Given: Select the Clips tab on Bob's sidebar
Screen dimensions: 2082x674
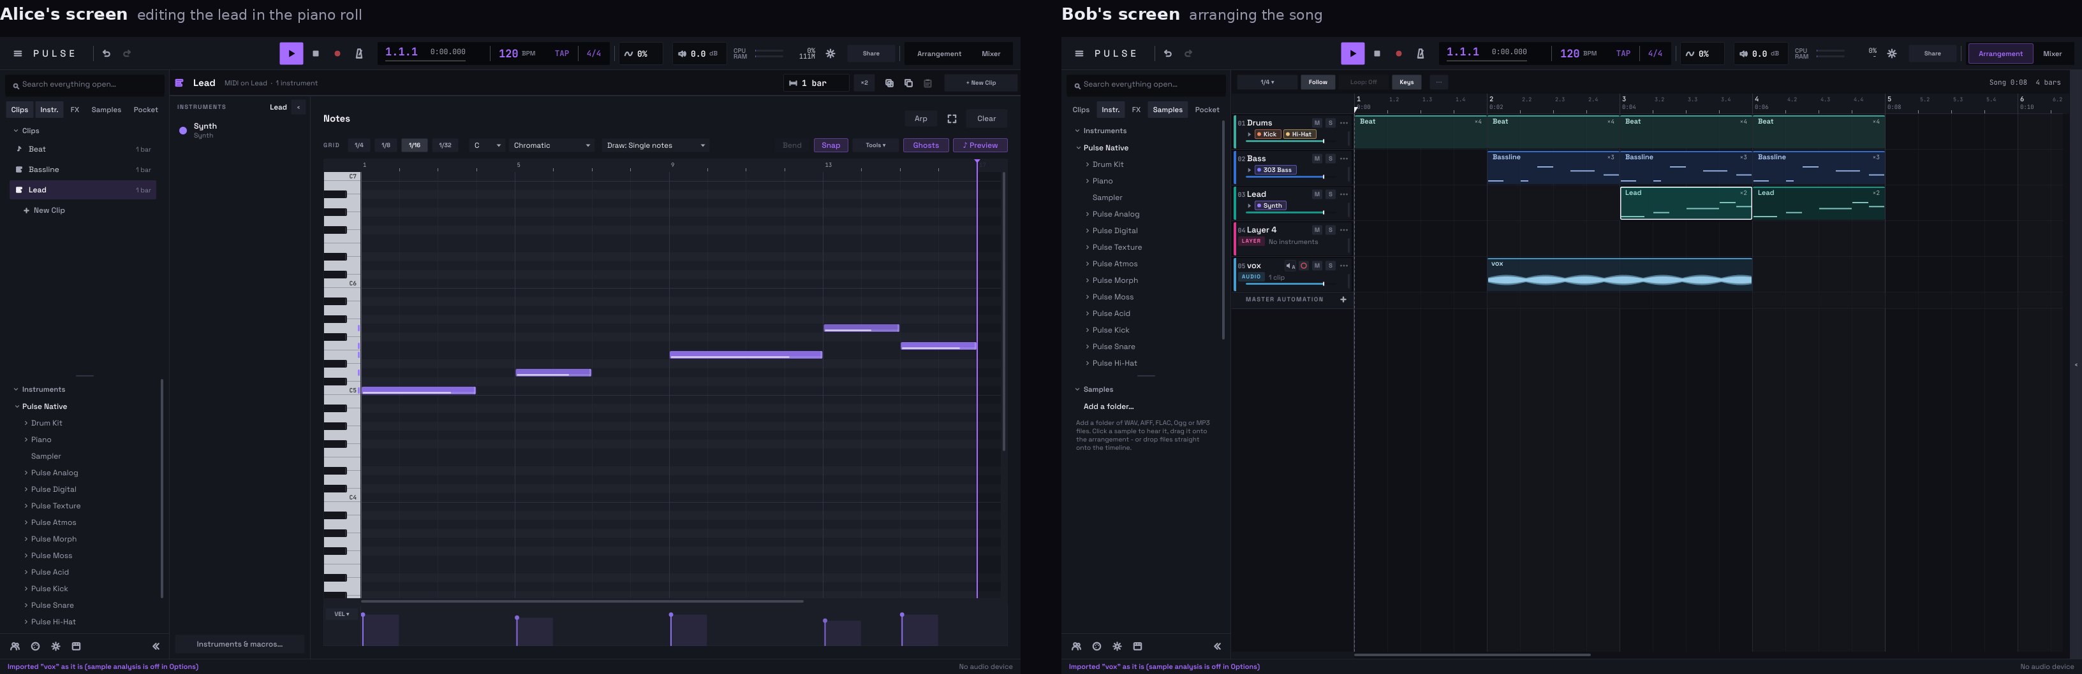Looking at the screenshot, I should [x=1081, y=110].
